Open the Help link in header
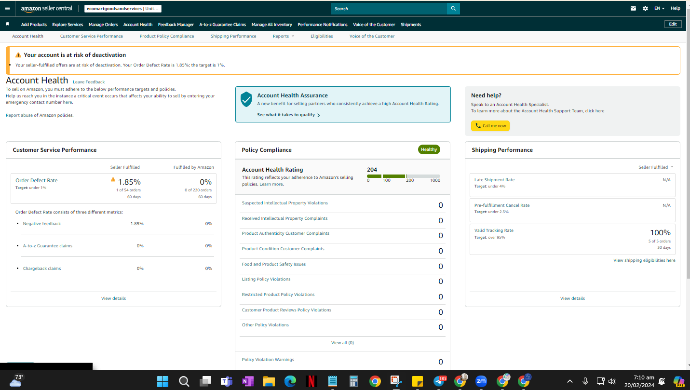Image resolution: width=690 pixels, height=390 pixels. 676,8
